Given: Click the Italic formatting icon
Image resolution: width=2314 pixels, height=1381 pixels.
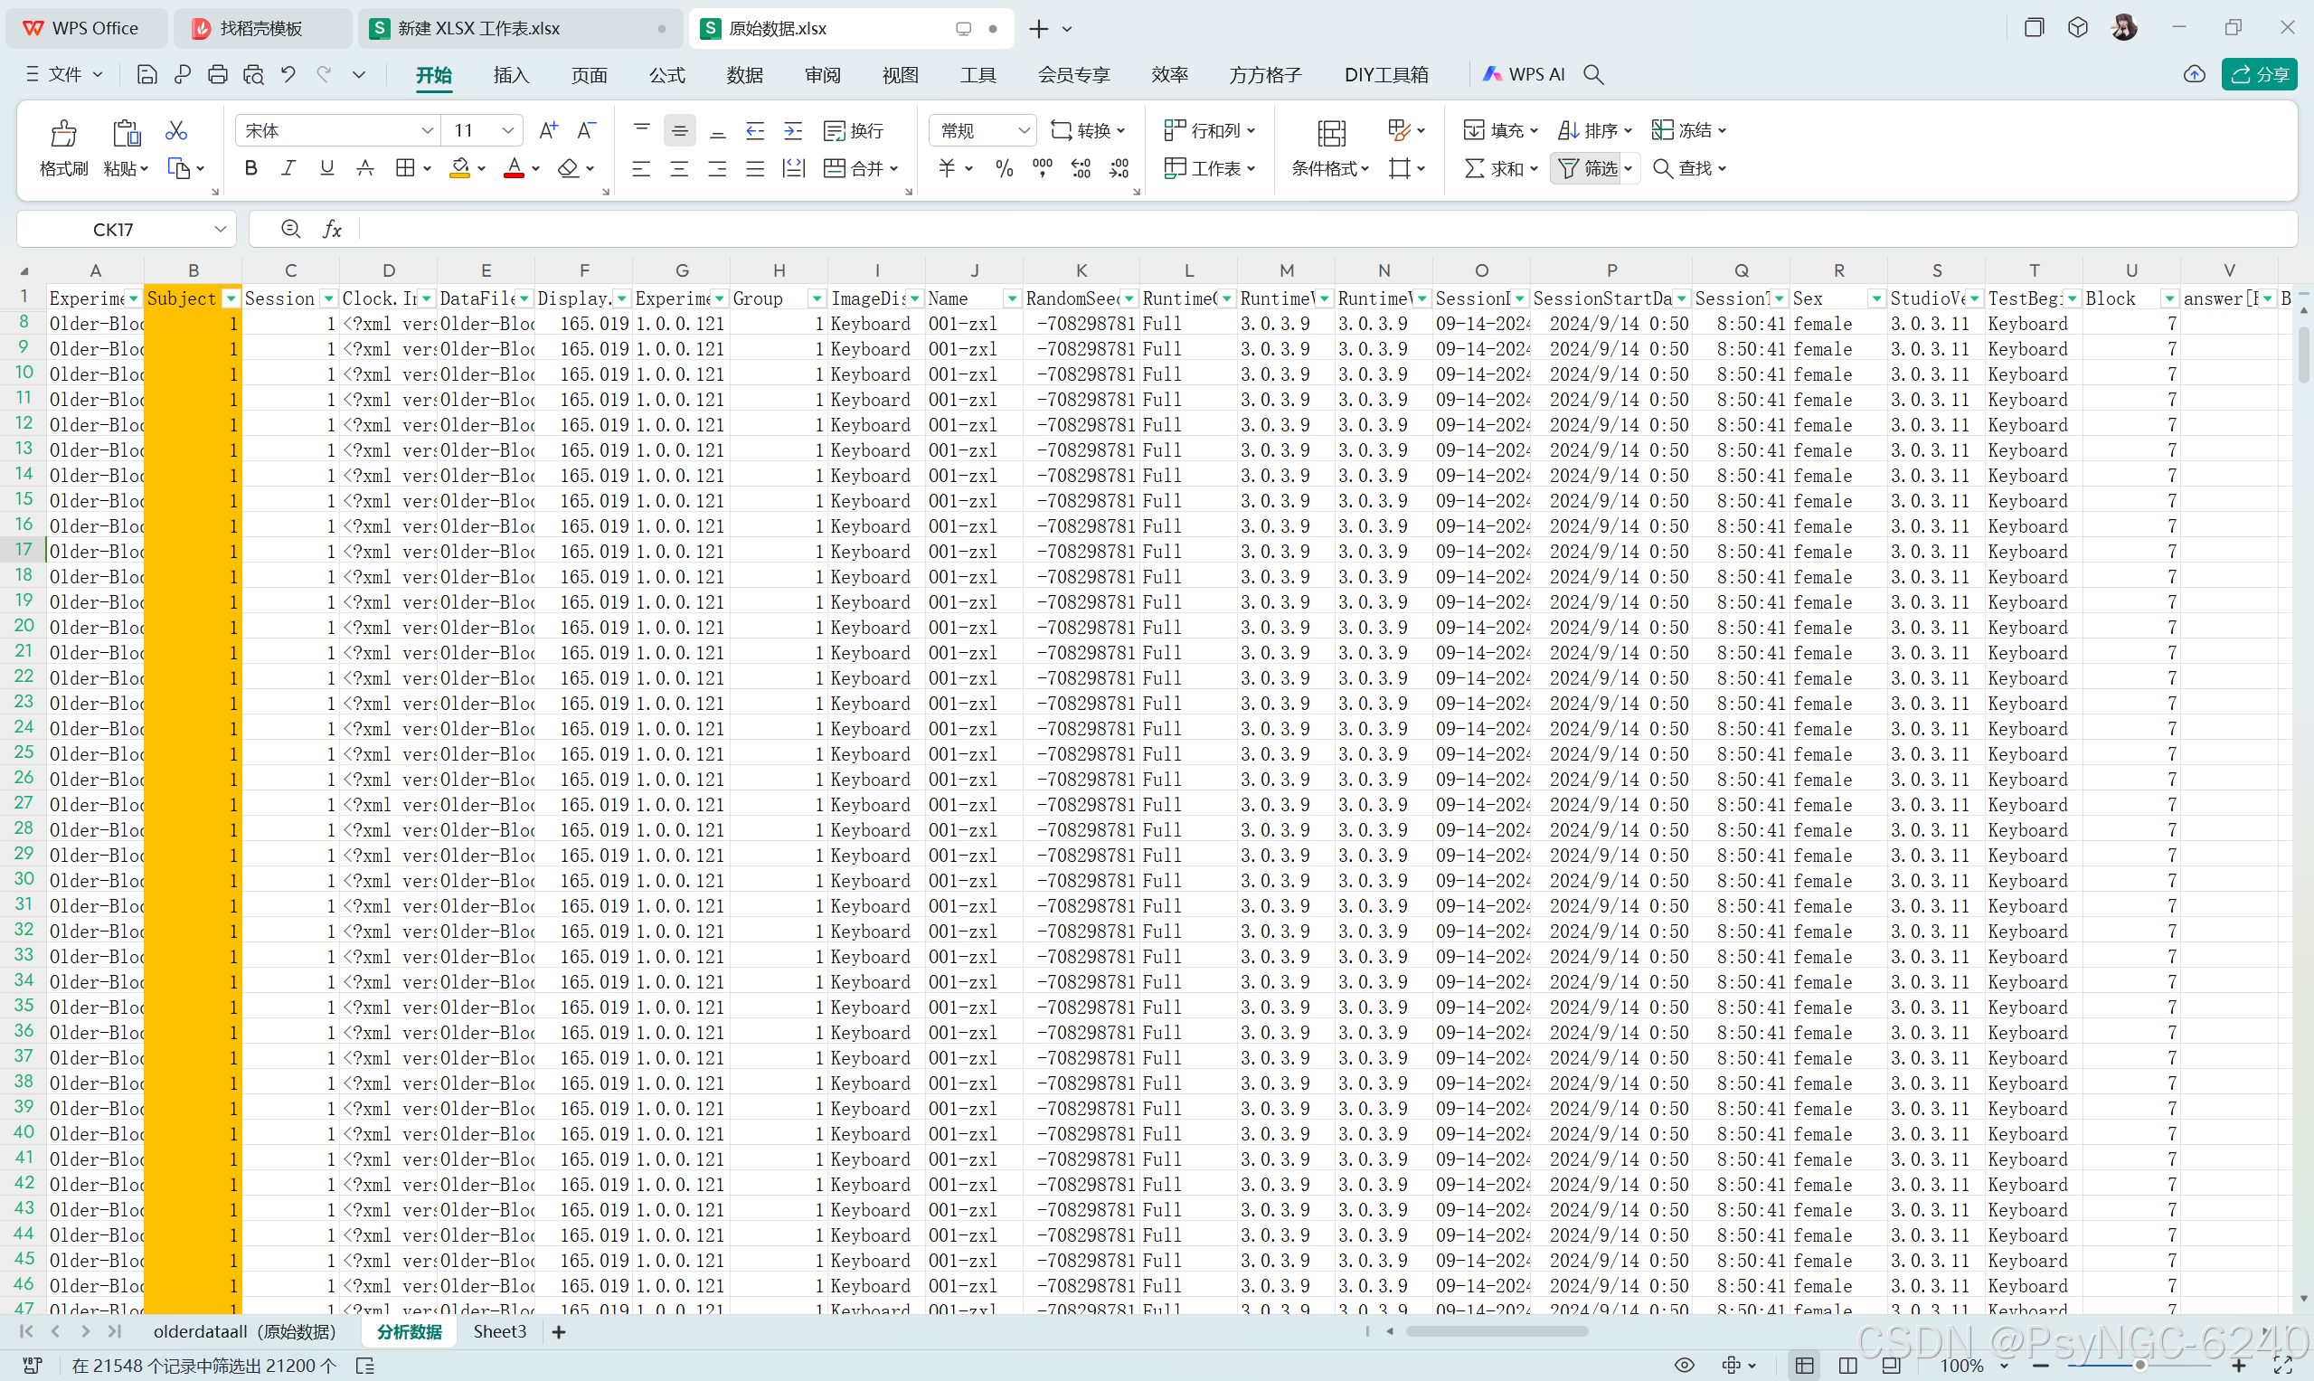Looking at the screenshot, I should tap(288, 168).
